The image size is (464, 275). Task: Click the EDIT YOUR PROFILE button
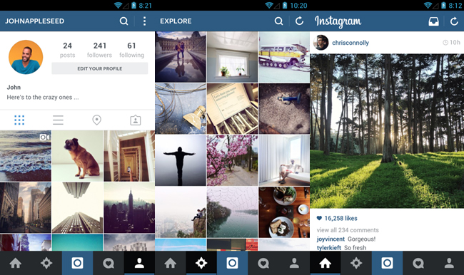(100, 68)
